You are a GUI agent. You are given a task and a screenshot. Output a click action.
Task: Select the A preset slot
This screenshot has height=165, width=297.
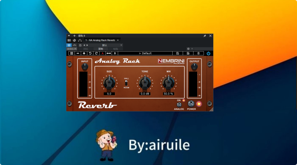tap(102, 53)
